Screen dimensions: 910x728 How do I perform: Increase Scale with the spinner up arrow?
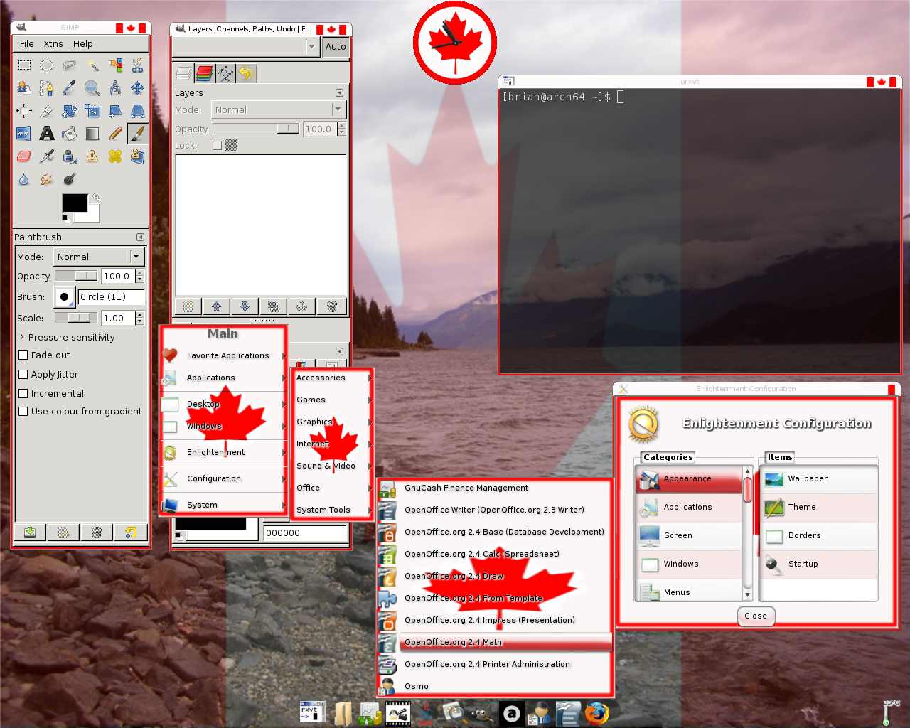139,315
